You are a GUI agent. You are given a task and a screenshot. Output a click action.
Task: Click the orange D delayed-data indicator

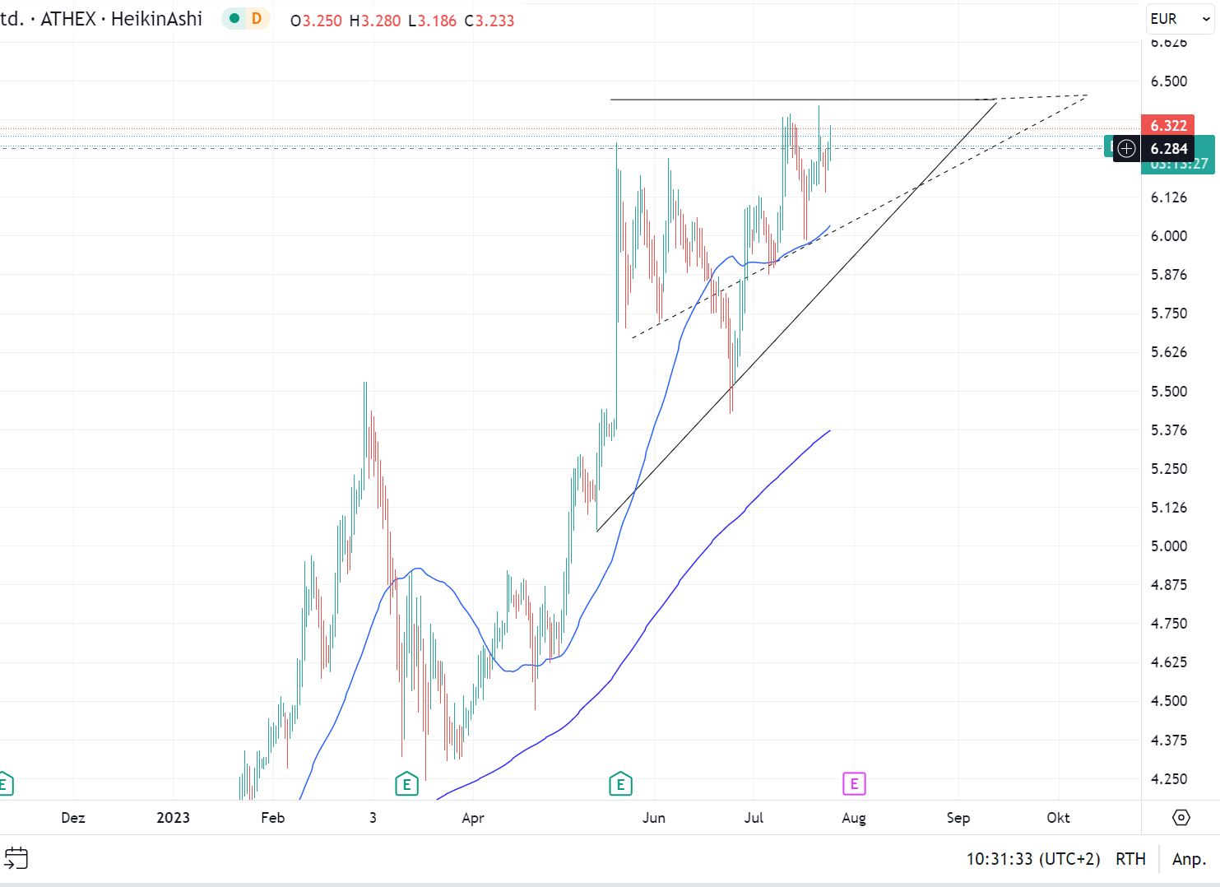pos(257,19)
